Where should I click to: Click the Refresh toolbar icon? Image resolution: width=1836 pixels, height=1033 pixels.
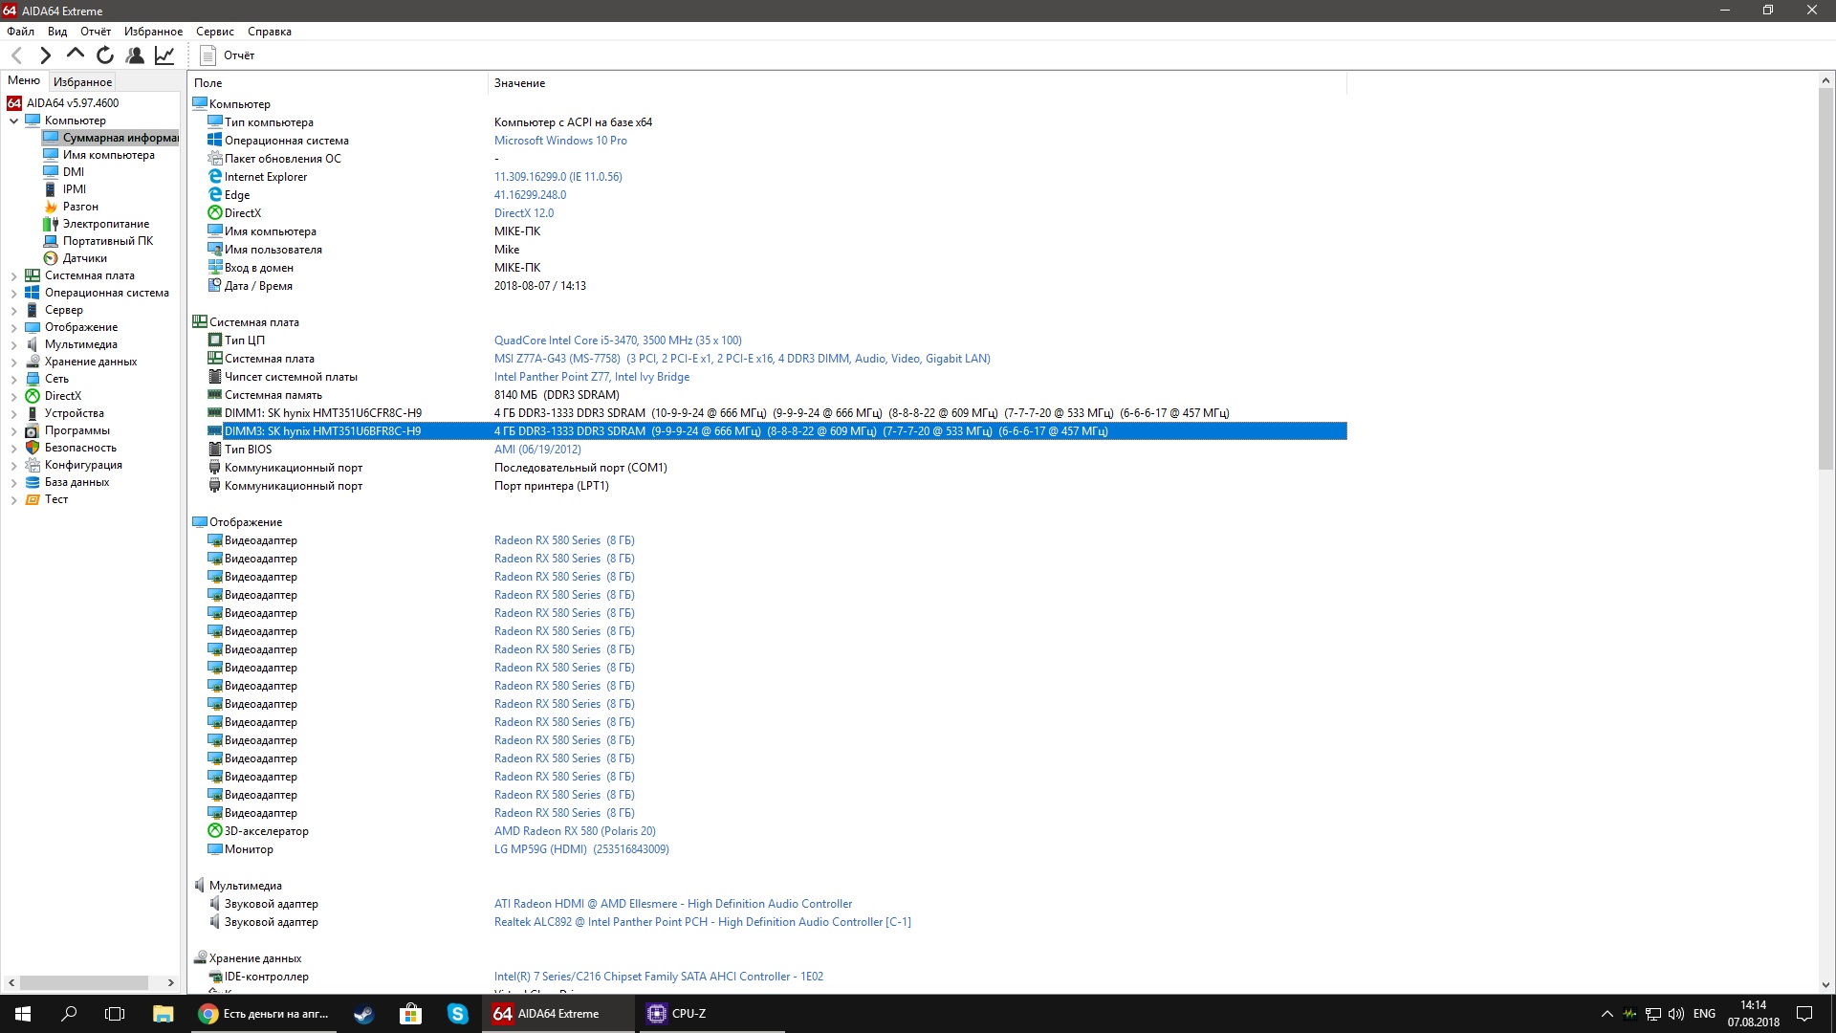click(105, 55)
